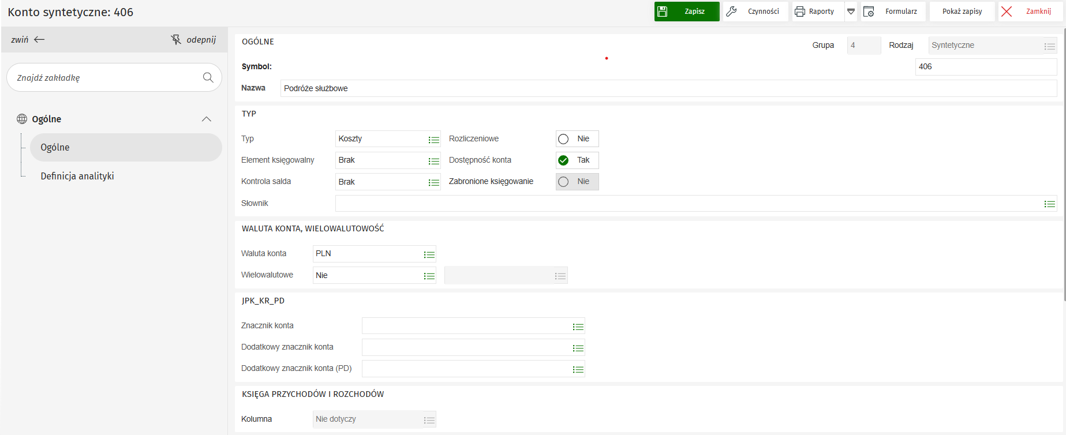
Task: Click the Pokaż zapisy button
Action: click(962, 12)
